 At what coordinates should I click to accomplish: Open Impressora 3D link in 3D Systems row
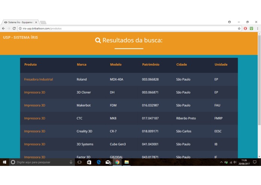[x=35, y=144]
